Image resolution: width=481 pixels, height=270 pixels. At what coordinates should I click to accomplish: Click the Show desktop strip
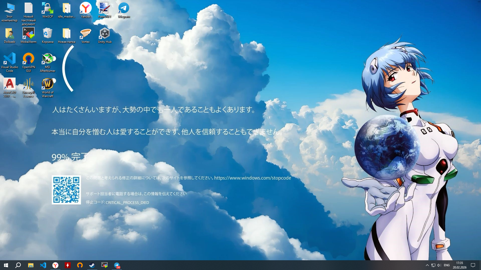coord(480,265)
